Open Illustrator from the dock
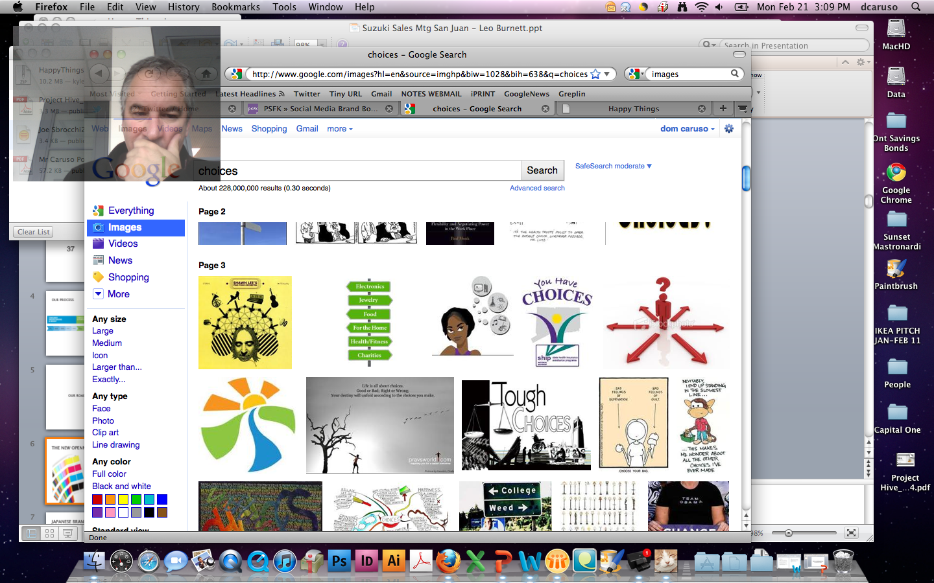Viewport: 934px width, 583px height. [x=394, y=561]
